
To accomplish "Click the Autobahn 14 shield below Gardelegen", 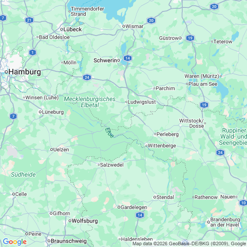I will click(140, 215).
